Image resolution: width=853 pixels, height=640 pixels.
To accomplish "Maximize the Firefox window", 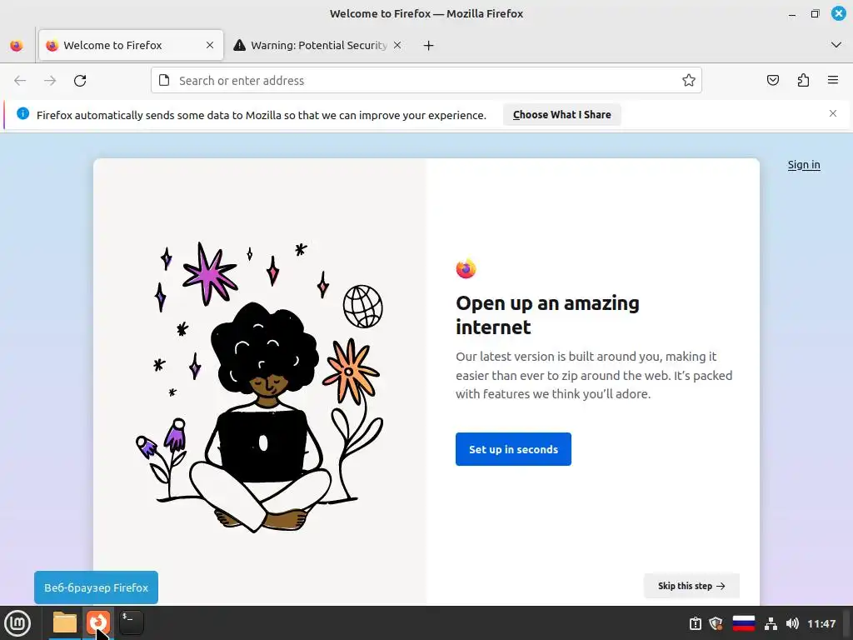I will click(x=815, y=13).
